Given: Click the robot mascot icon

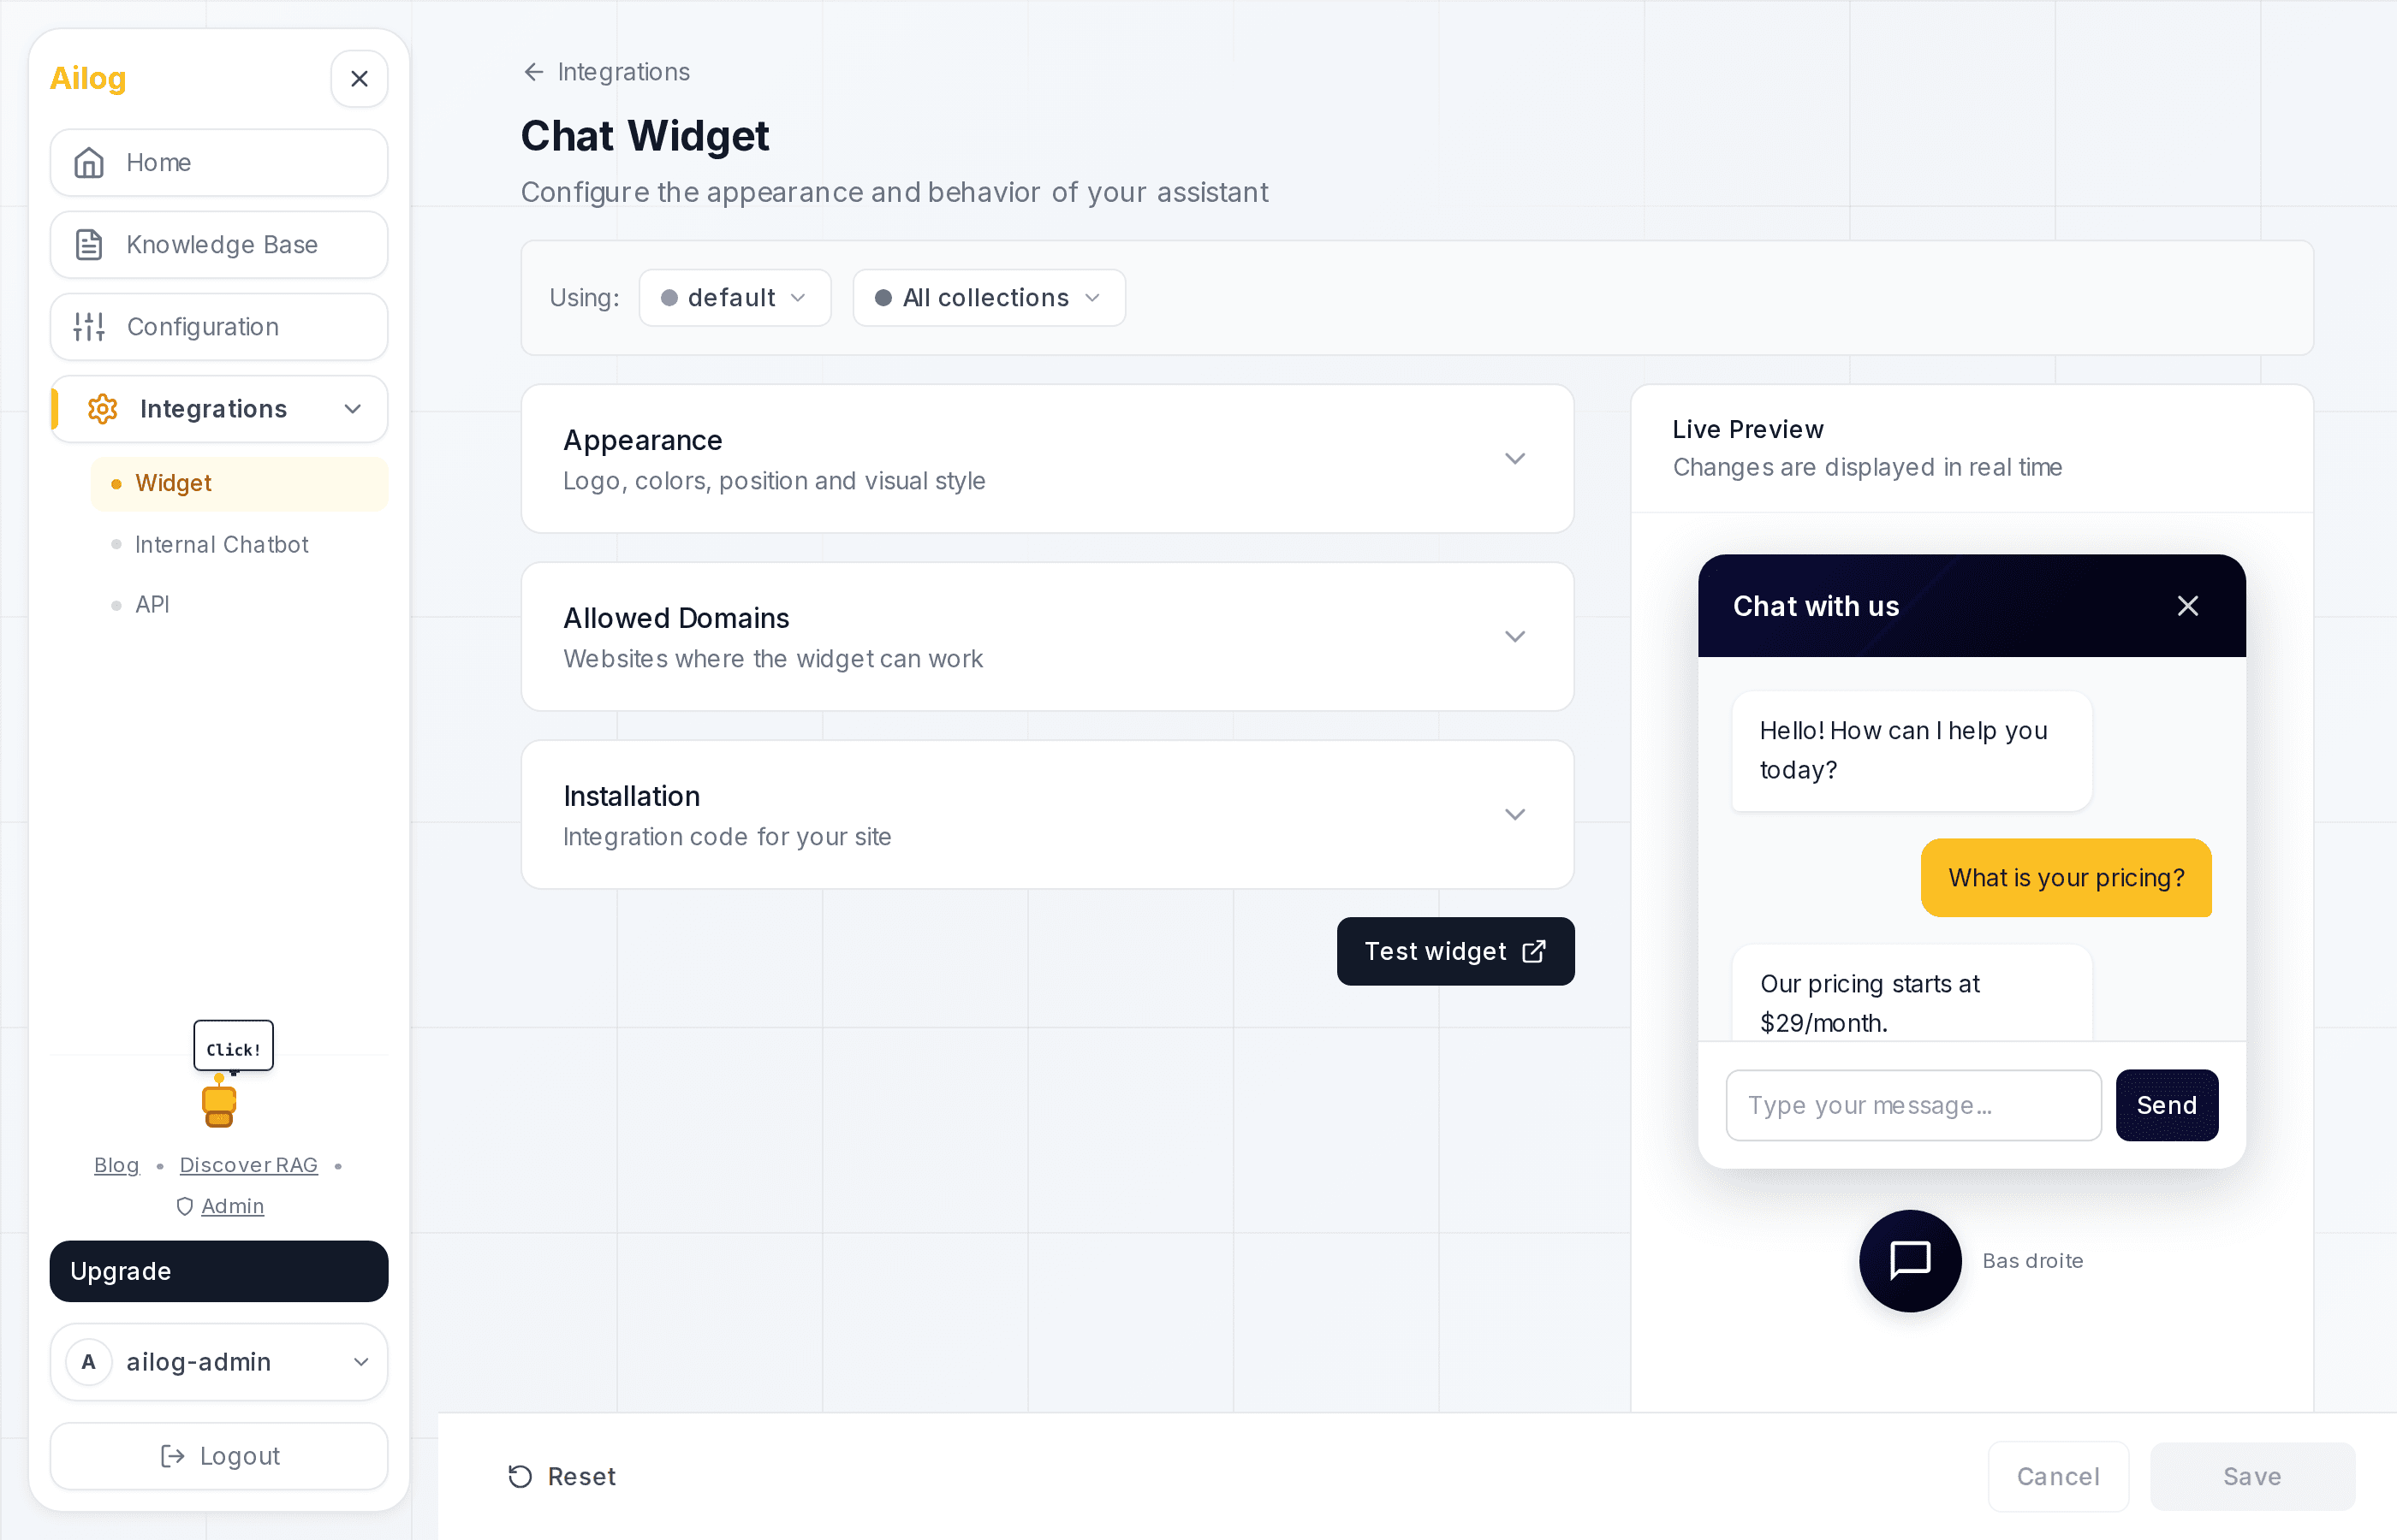Looking at the screenshot, I should (219, 1102).
